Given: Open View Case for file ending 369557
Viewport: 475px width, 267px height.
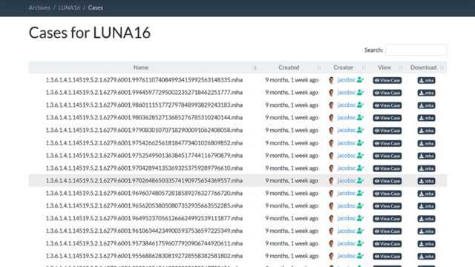Looking at the screenshot, I should pos(387,181).
